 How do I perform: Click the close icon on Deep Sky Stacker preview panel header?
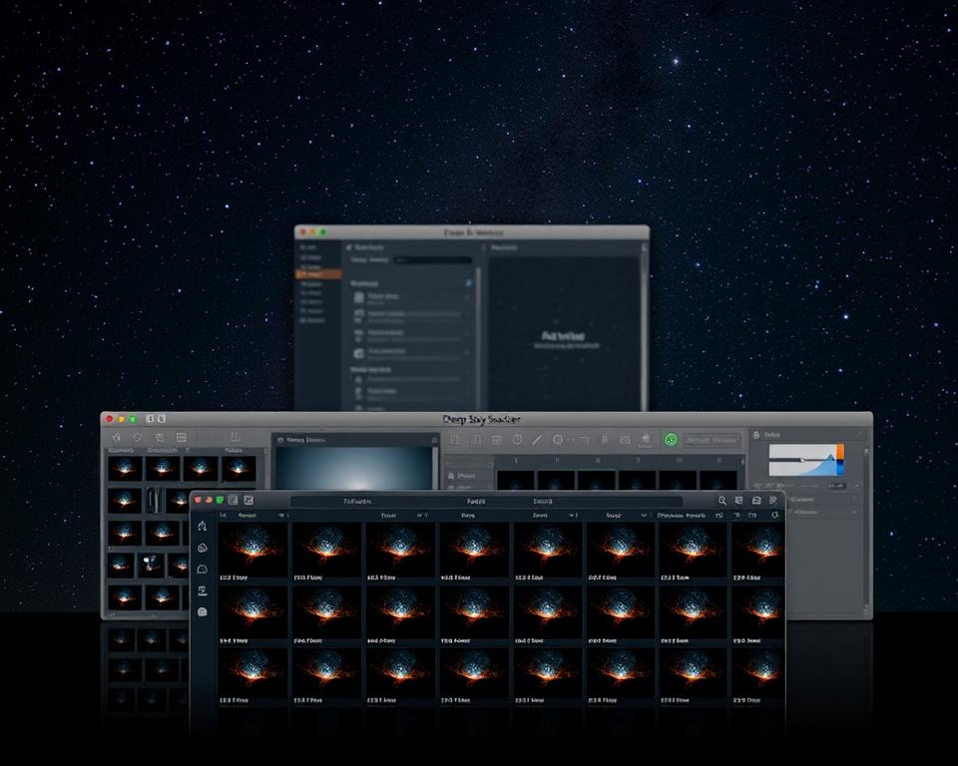[x=434, y=440]
